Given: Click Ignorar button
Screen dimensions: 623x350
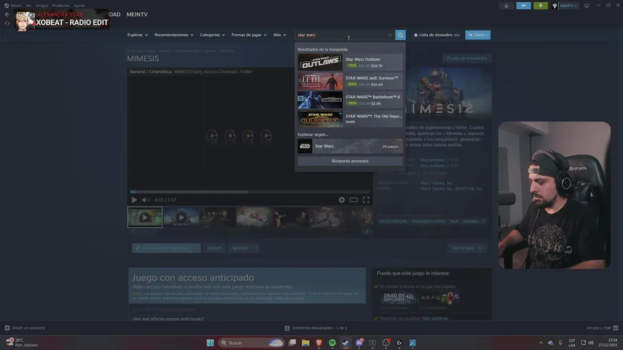Looking at the screenshot, I should 240,248.
